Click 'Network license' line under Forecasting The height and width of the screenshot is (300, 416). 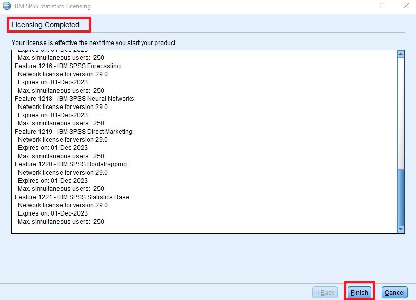63,74
